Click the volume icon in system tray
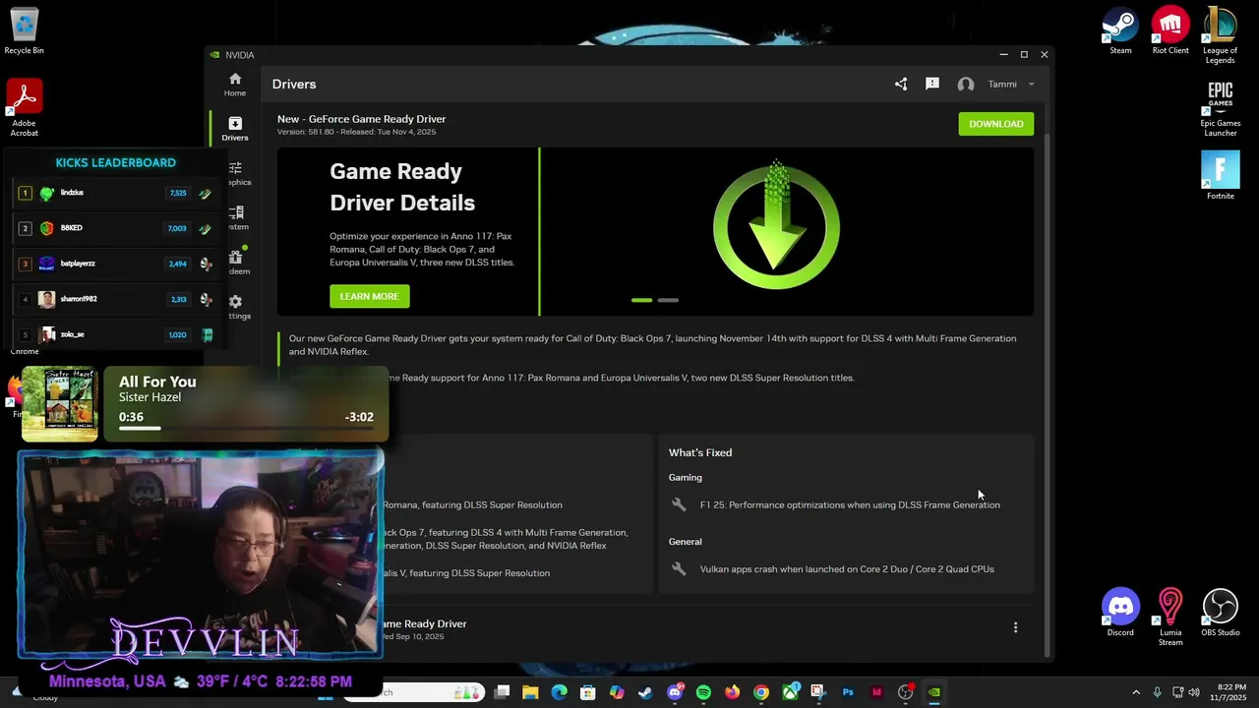 pyautogui.click(x=1194, y=692)
